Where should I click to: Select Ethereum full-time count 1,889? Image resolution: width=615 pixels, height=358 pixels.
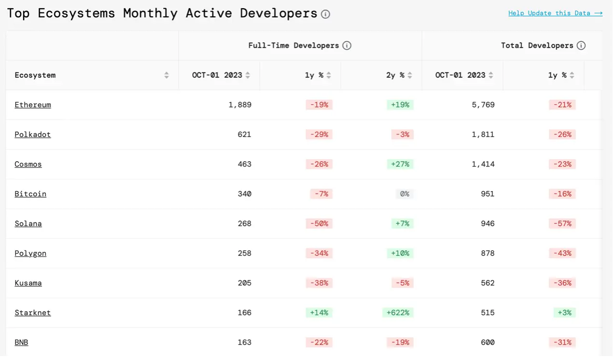tap(240, 105)
